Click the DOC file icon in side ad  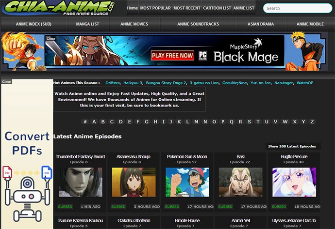point(47,172)
